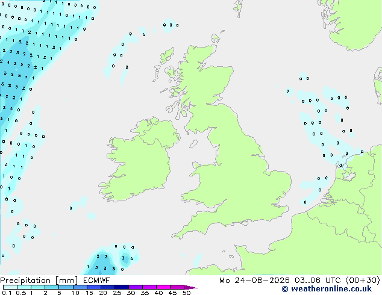
Task: Click the Precipitation [mm] title text
Action: pos(39,281)
